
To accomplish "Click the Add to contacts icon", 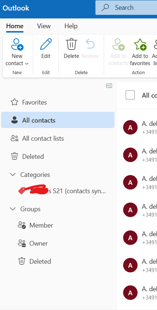I will [x=118, y=44].
